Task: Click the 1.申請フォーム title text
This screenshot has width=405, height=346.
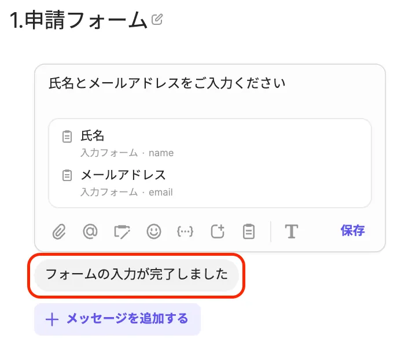Action: 78,20
